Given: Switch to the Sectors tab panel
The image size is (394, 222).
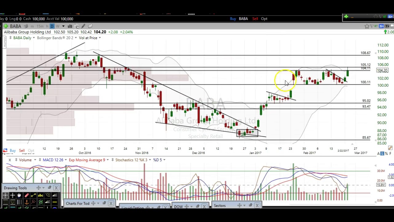Looking at the screenshot, I should [x=220, y=206].
